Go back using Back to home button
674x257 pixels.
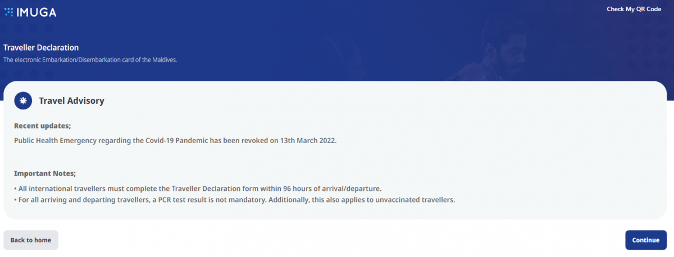point(31,240)
